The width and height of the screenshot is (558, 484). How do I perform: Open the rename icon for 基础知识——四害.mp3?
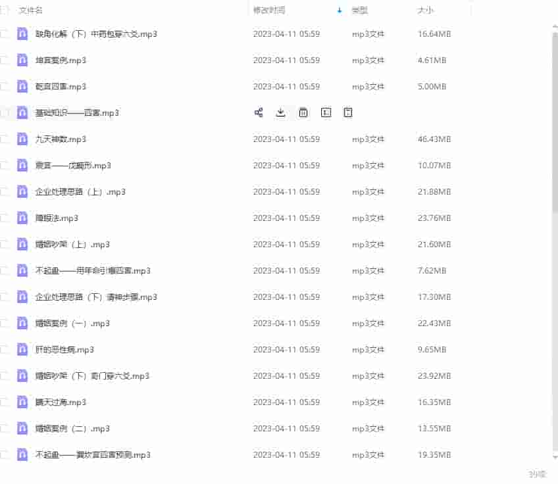click(x=325, y=112)
